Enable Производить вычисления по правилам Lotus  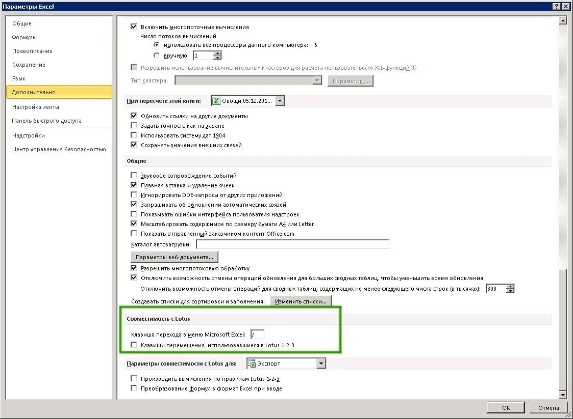click(134, 378)
